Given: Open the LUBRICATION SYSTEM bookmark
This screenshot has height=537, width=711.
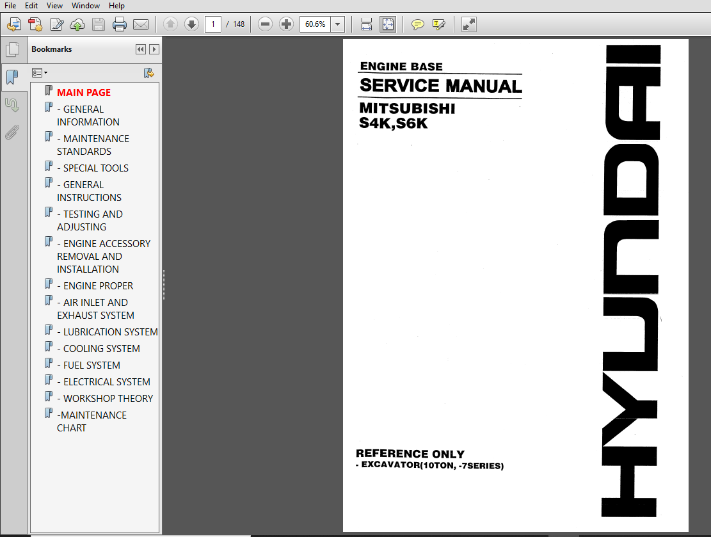Looking at the screenshot, I should (x=108, y=332).
